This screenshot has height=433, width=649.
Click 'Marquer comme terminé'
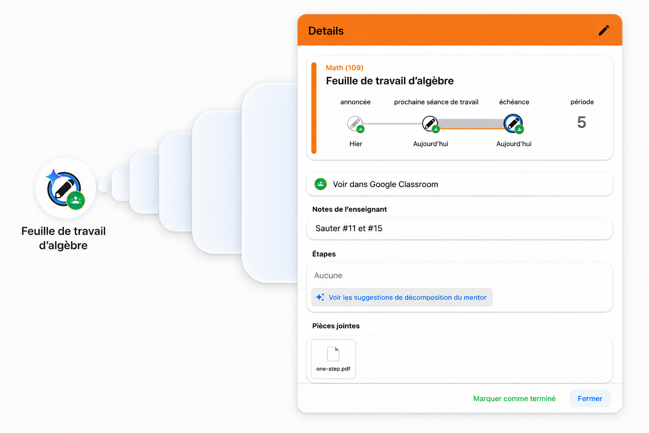(x=514, y=398)
